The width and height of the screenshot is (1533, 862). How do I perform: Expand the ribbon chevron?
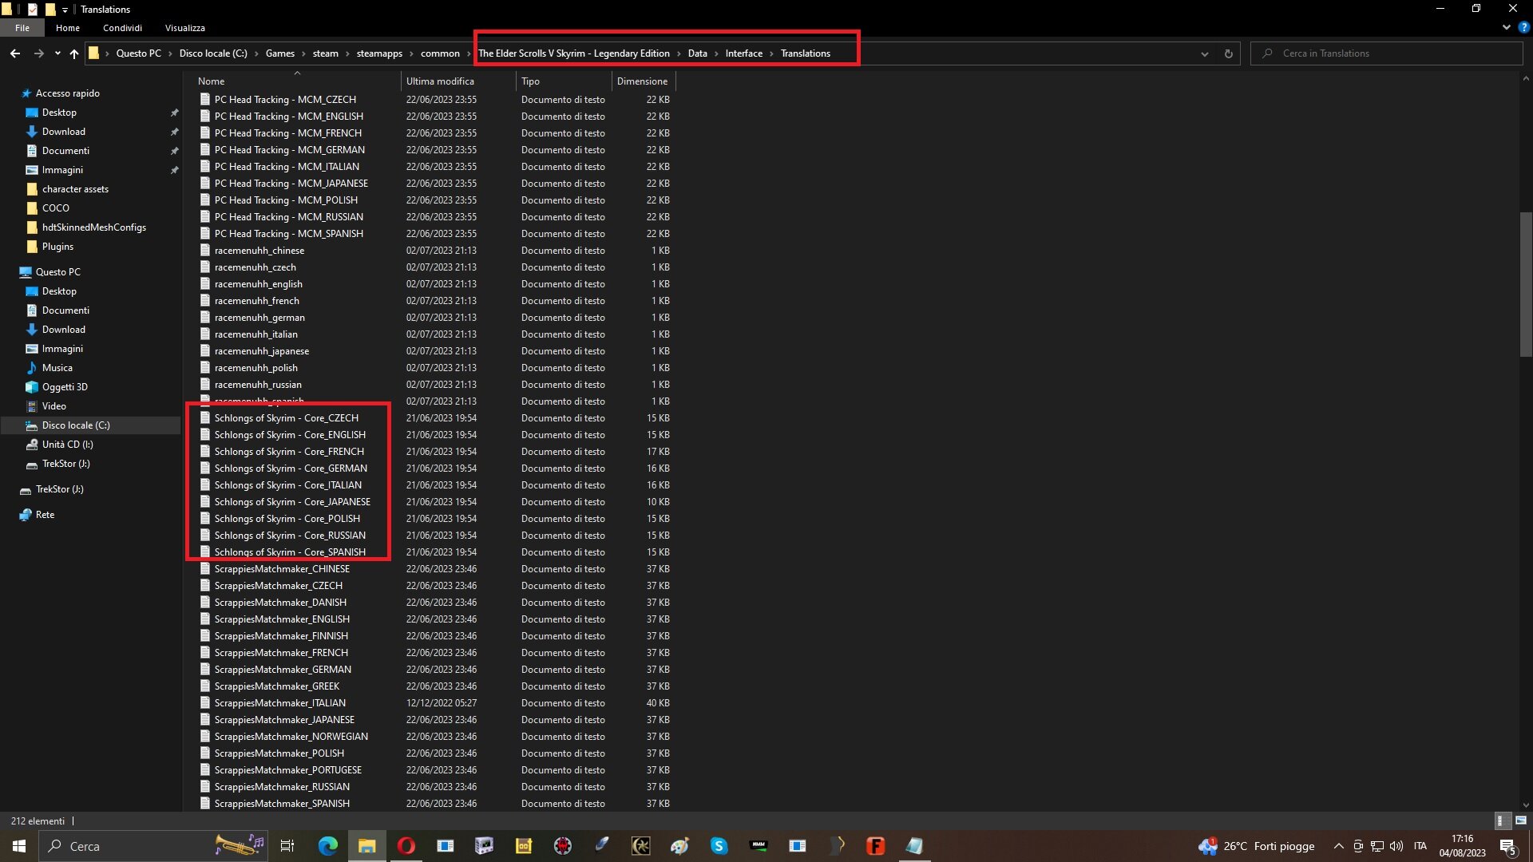[x=1506, y=27]
